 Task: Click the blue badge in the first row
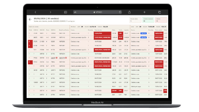143,33
